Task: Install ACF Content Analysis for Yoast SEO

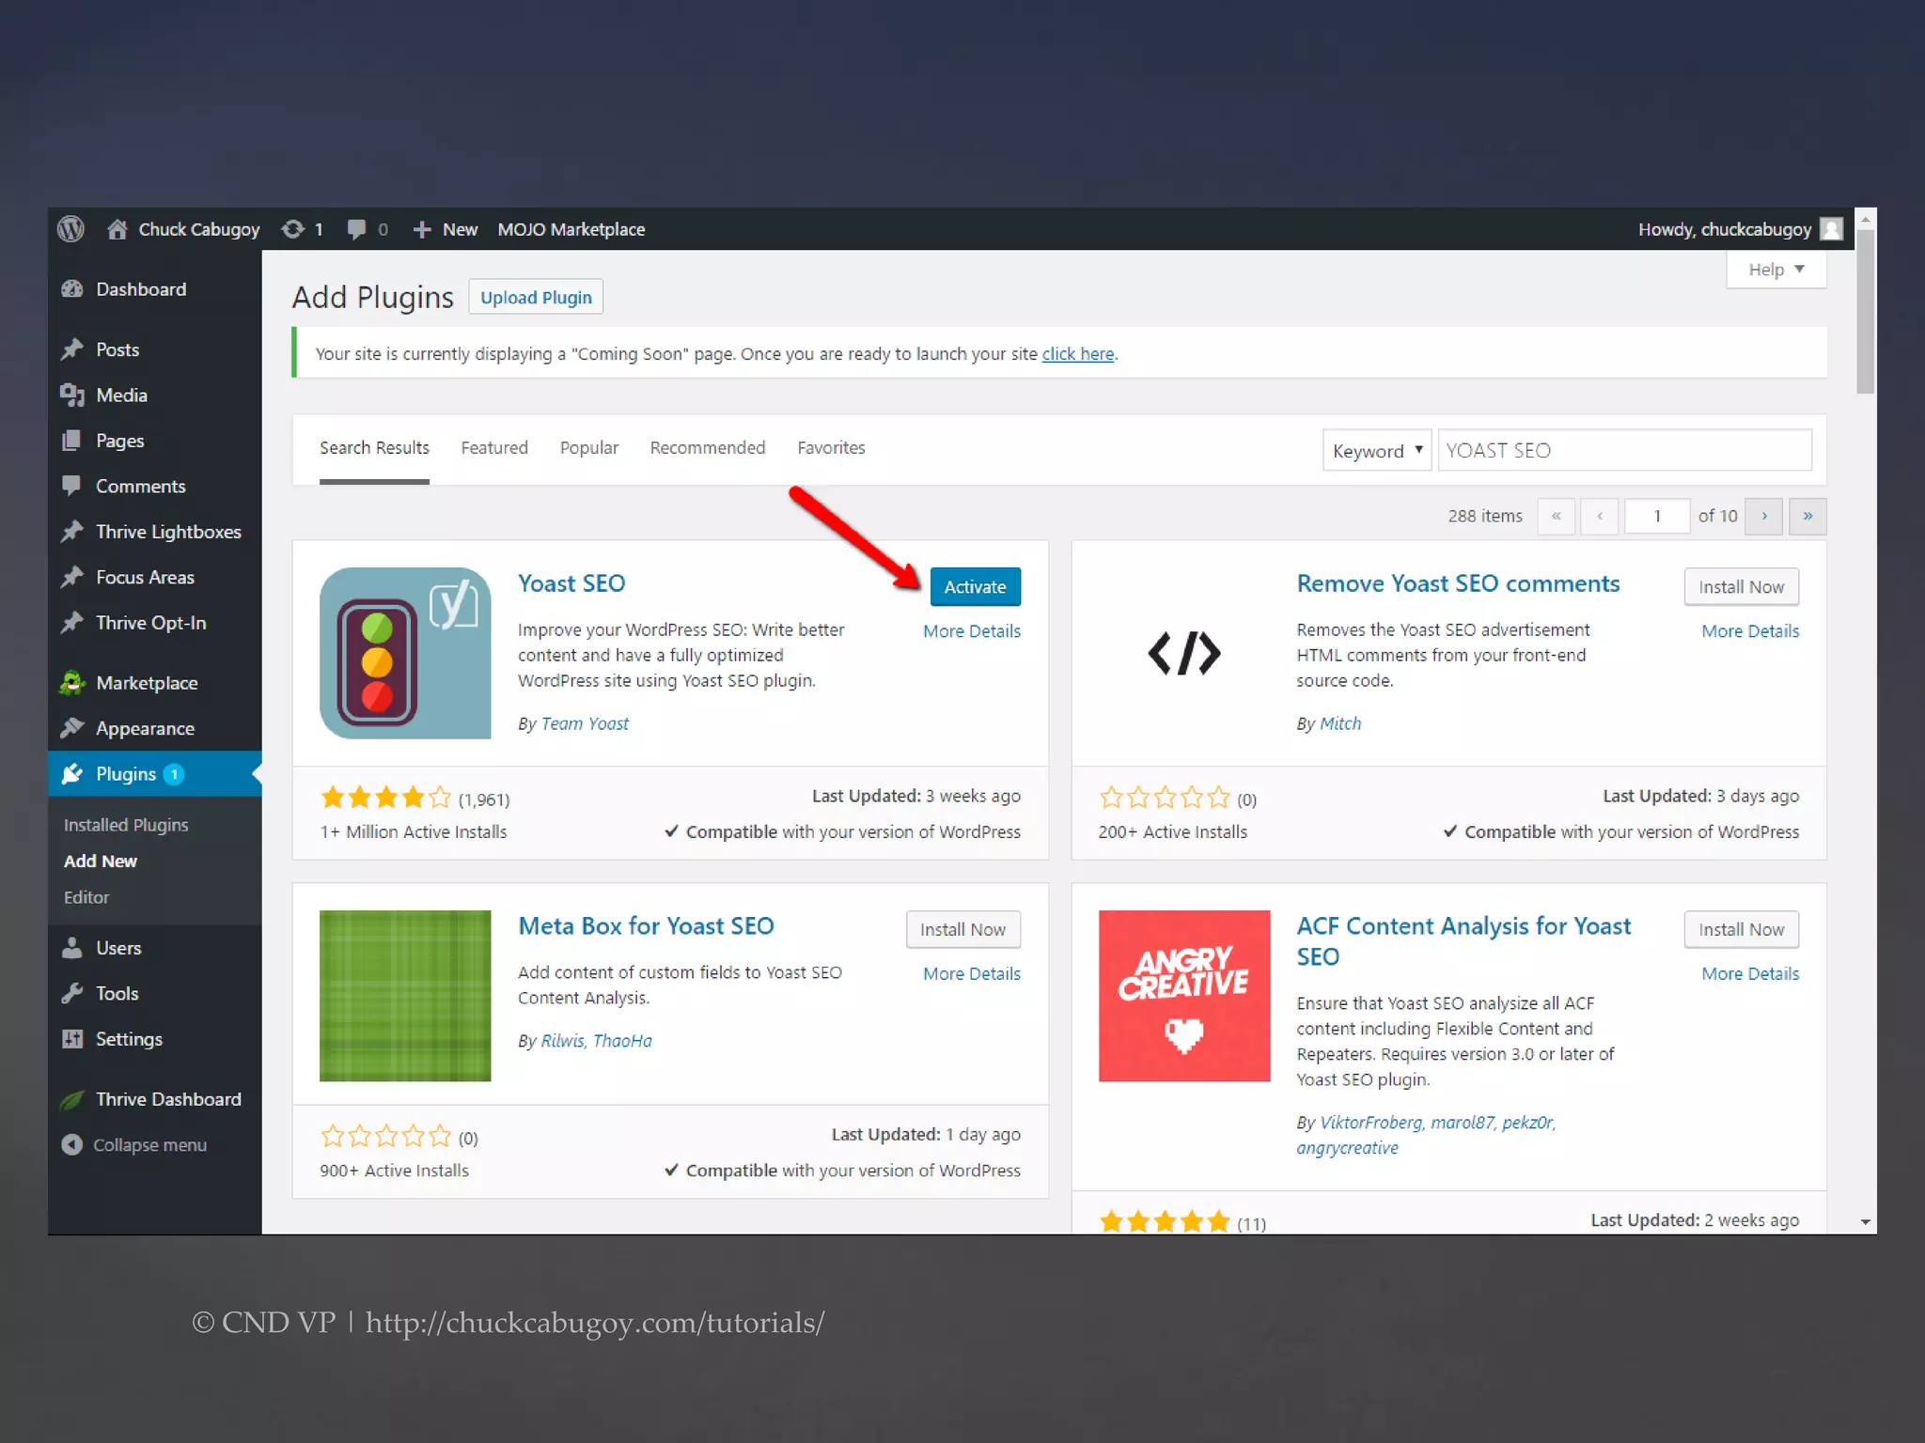Action: 1742,930
